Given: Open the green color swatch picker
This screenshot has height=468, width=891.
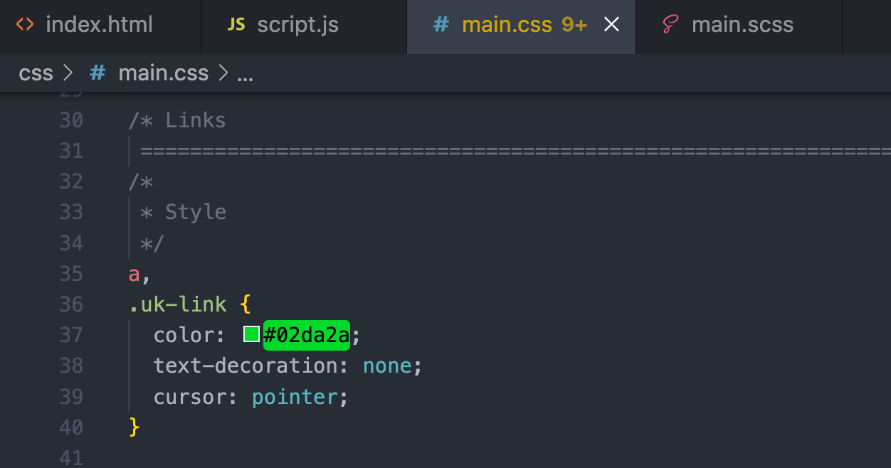Looking at the screenshot, I should click(251, 334).
